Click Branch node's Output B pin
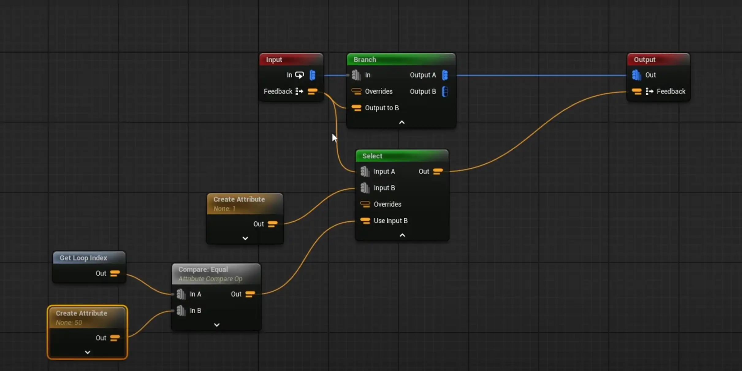 coord(445,91)
